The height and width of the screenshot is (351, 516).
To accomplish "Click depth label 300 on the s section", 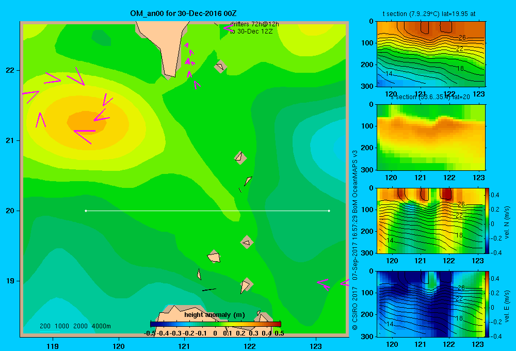I will pyautogui.click(x=367, y=170).
